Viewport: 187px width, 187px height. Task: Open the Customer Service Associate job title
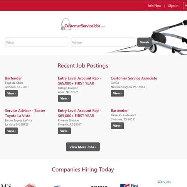click(134, 78)
